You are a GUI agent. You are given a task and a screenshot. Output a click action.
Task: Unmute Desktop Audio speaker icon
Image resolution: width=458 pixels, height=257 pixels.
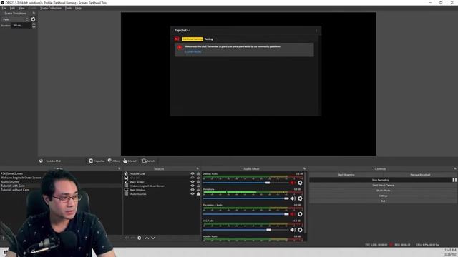pyautogui.click(x=293, y=183)
